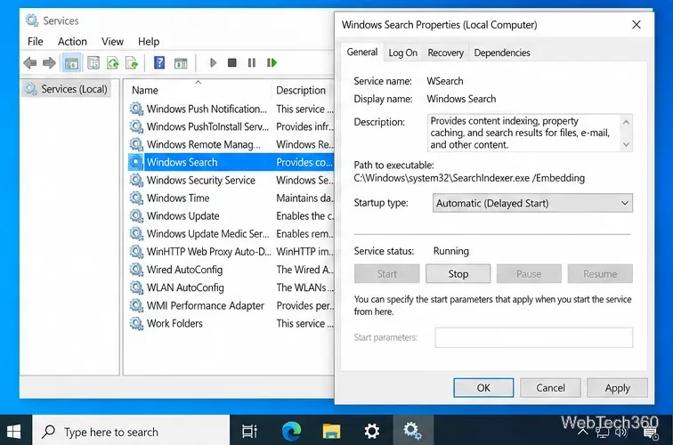Open Task View from the taskbar
This screenshot has height=445, width=673.
point(249,431)
